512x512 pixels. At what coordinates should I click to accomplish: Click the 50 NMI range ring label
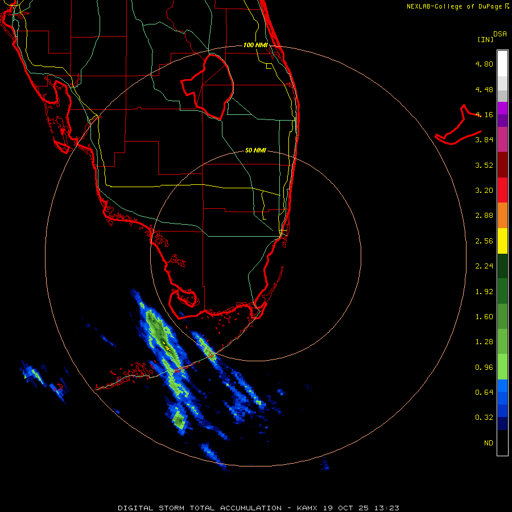pyautogui.click(x=255, y=151)
